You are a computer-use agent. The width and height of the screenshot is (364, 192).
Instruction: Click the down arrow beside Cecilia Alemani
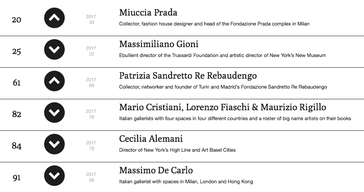pos(54,144)
